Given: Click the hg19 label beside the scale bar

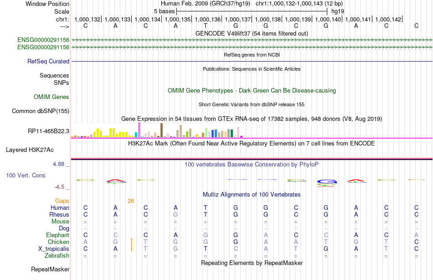Looking at the screenshot, I should [x=338, y=11].
